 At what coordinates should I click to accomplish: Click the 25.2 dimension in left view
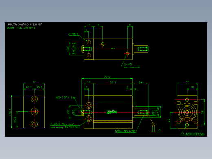[x=15, y=120]
